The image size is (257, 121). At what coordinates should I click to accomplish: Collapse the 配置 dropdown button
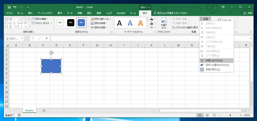tap(205, 19)
